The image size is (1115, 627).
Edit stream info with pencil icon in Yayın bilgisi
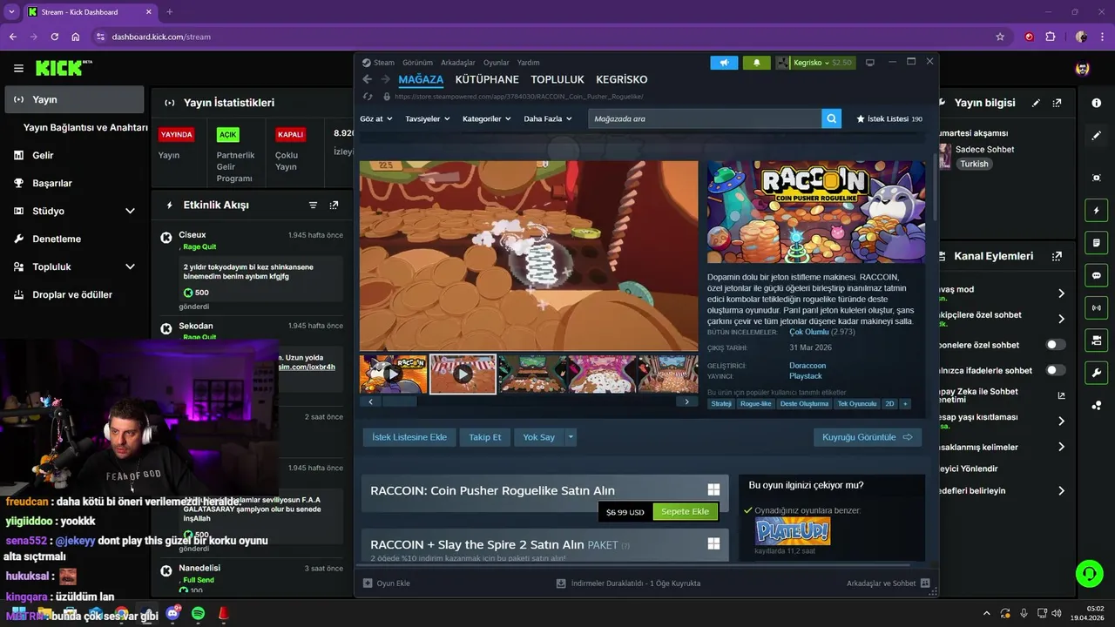click(x=1036, y=103)
